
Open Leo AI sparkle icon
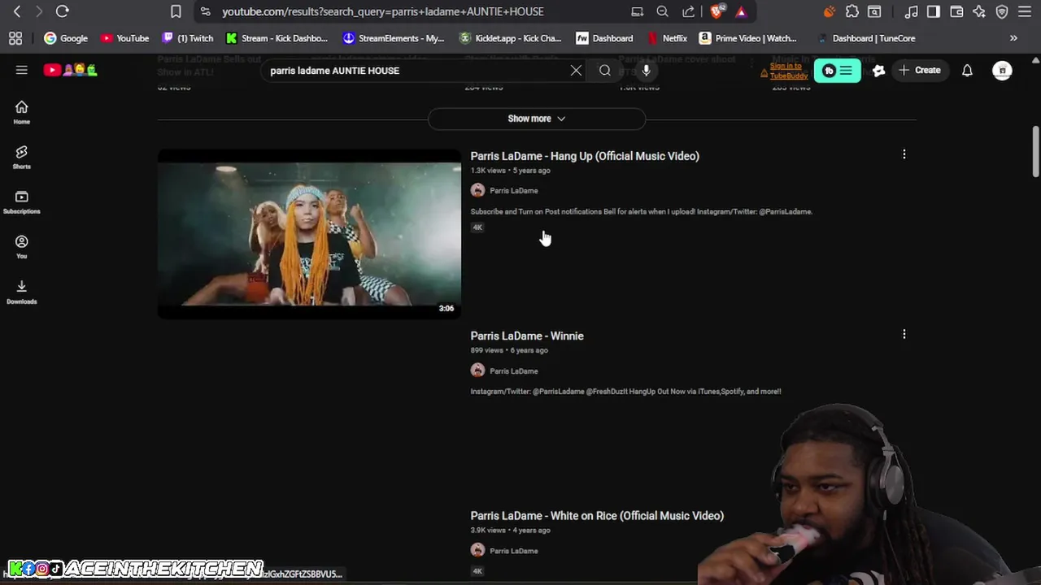tap(979, 11)
